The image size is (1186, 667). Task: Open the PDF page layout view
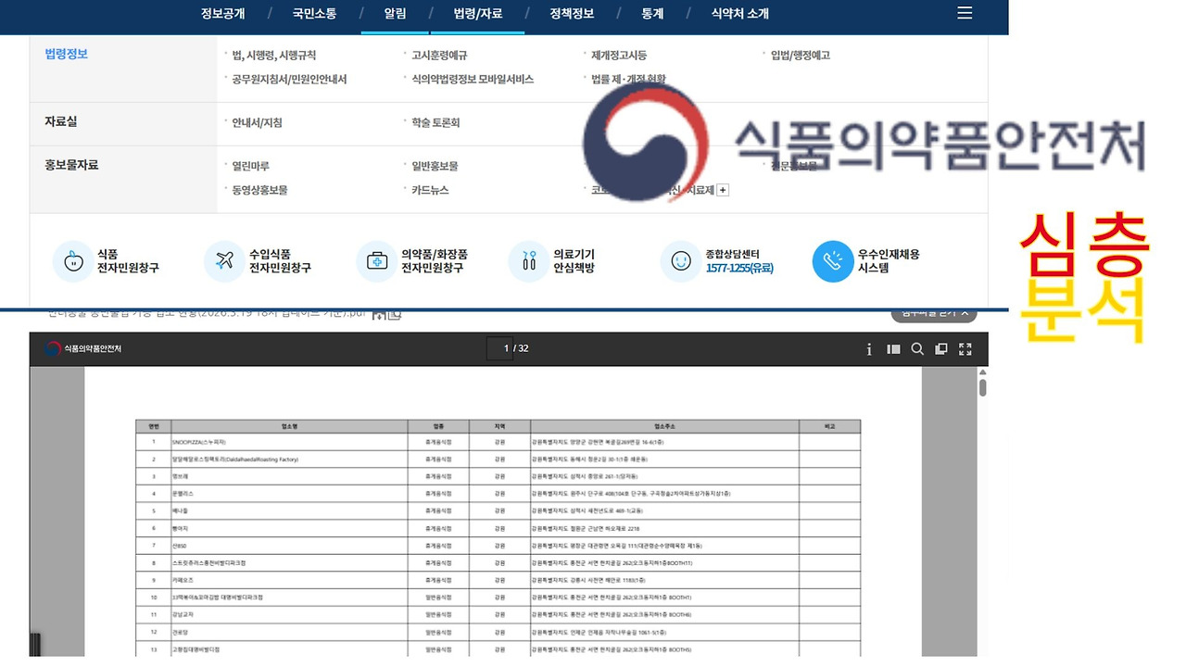941,349
